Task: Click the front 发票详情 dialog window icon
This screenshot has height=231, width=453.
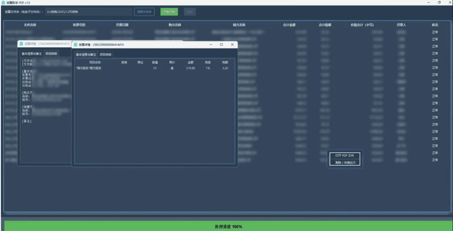Action: pyautogui.click(x=76, y=45)
